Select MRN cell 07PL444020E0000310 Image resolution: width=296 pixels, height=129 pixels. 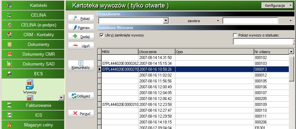120,104
